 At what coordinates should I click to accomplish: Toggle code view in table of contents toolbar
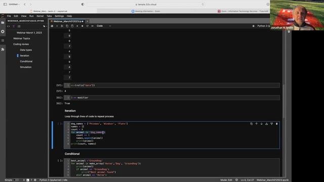(8, 26)
